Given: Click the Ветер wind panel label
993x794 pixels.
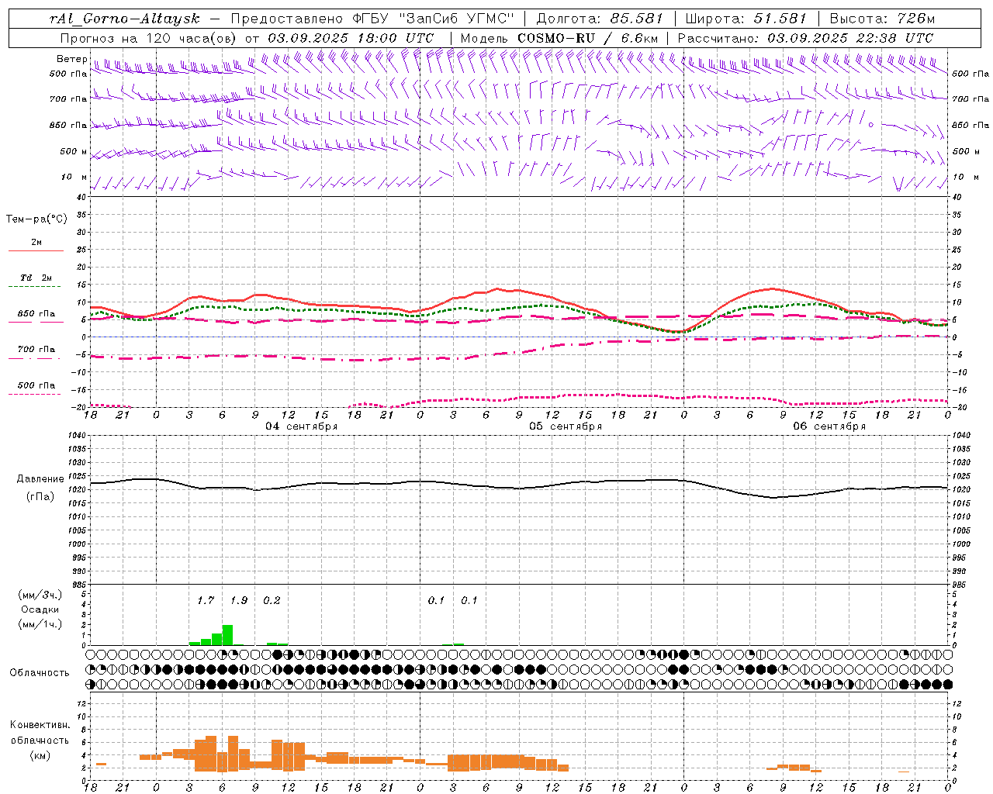Looking at the screenshot, I should [x=72, y=59].
